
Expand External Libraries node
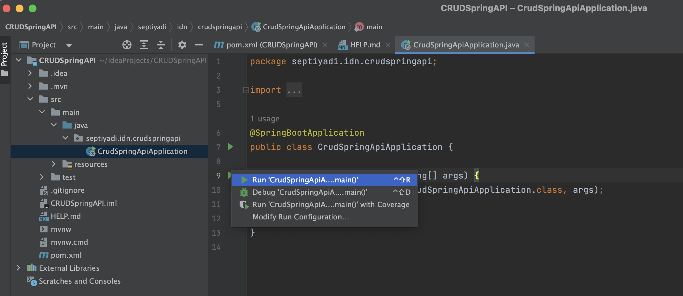coord(18,268)
